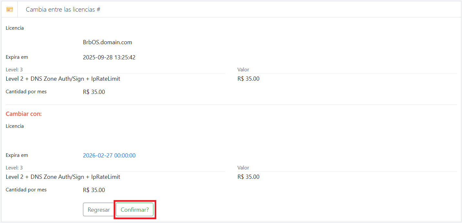Open the 2026-02-27 00:00:00 expiry link

pos(109,156)
